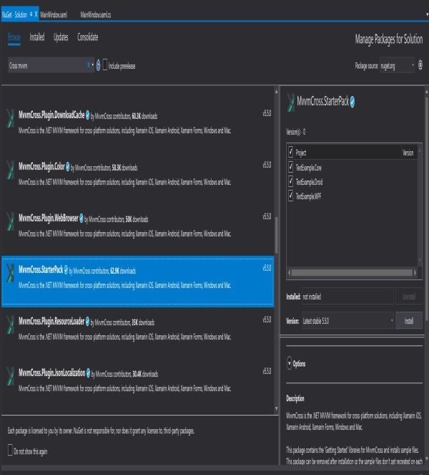This screenshot has height=475, width=429.
Task: Switch to the Browse tab
Action: point(14,37)
